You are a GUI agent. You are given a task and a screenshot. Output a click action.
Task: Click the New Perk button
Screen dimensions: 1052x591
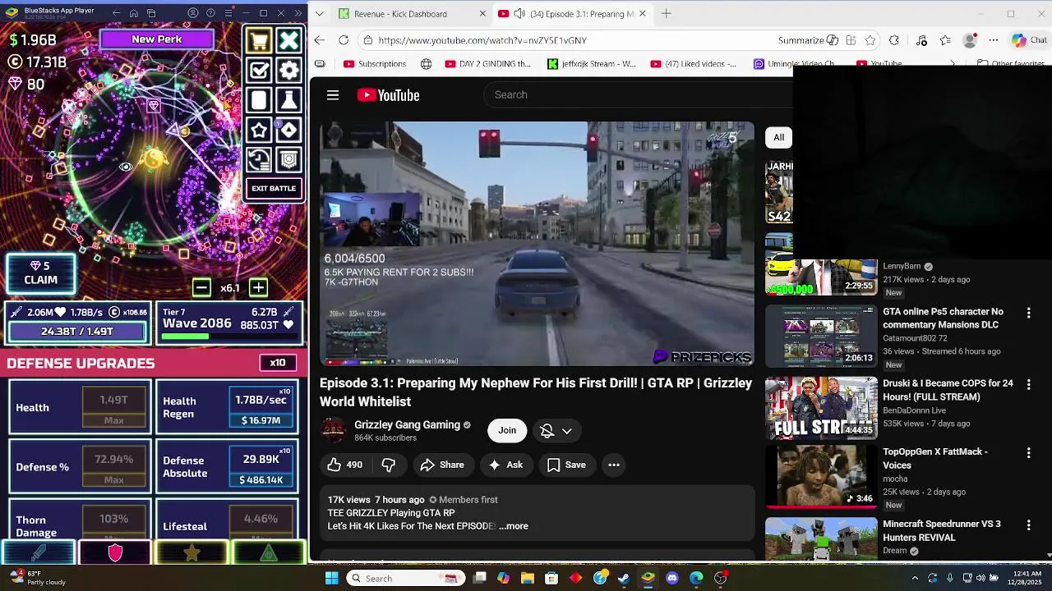tap(157, 39)
